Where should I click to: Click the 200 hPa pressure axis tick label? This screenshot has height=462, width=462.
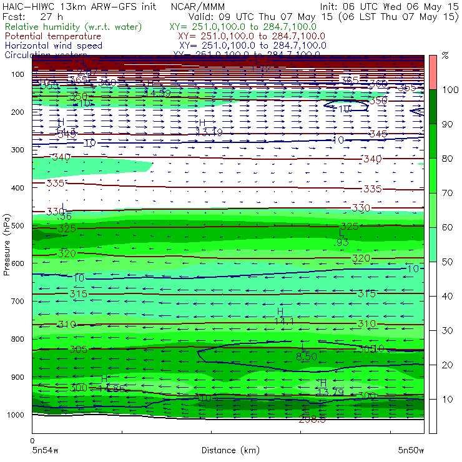click(x=17, y=112)
